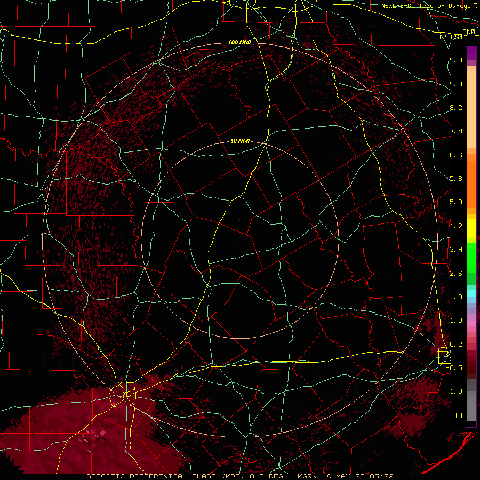
Task: Click the 3.4 value on the scale
Action: [x=456, y=250]
